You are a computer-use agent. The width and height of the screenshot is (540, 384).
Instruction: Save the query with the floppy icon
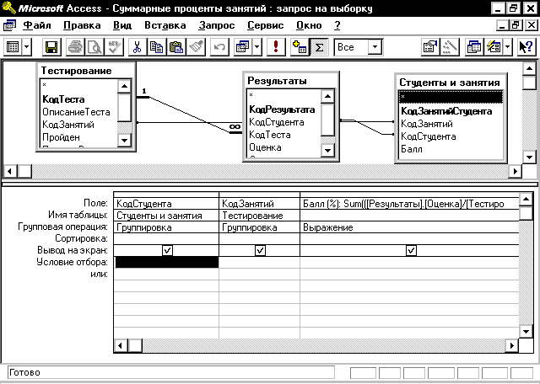(51, 47)
